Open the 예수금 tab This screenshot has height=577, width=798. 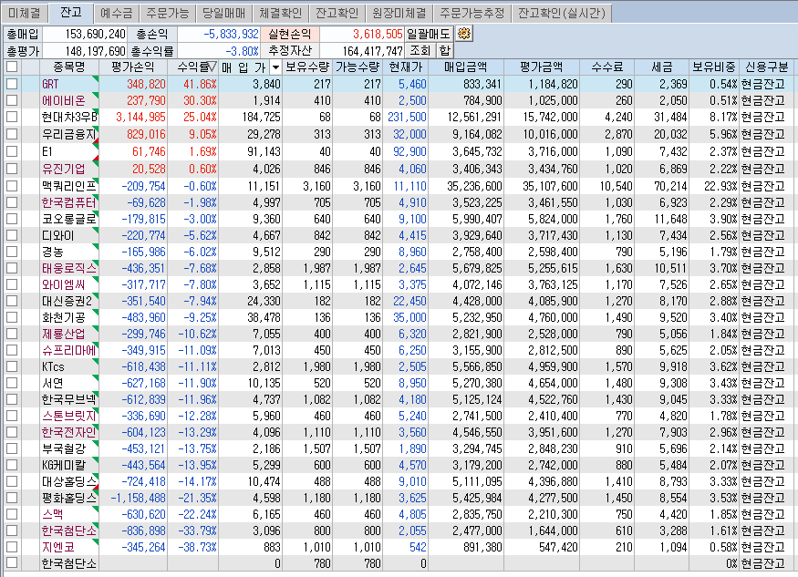coord(117,13)
